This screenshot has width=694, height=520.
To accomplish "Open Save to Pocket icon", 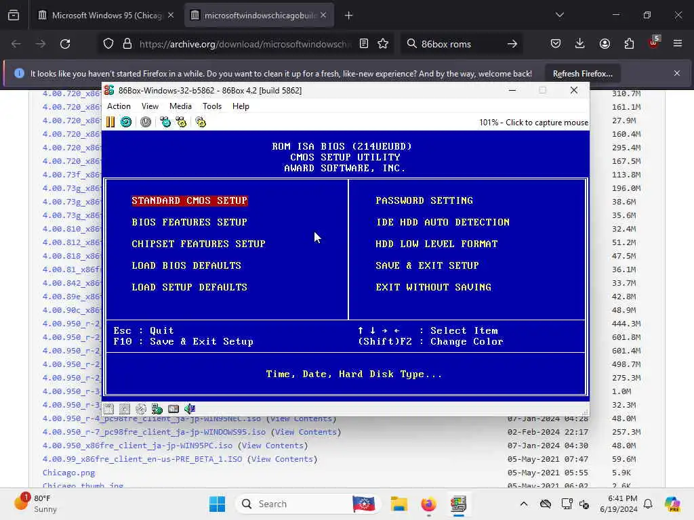I will coord(556,44).
